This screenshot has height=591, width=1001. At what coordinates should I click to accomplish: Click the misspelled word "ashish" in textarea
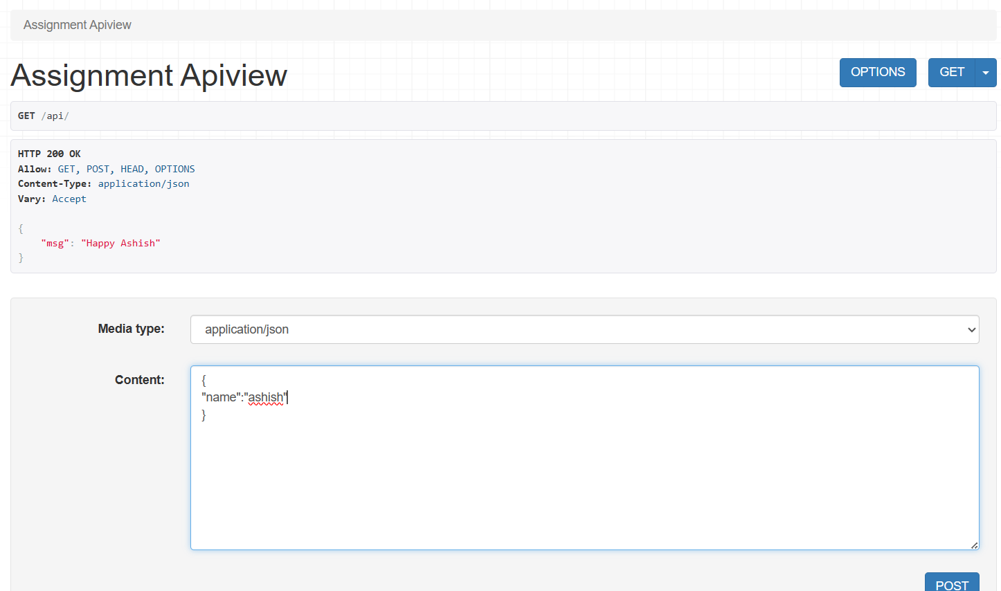266,397
